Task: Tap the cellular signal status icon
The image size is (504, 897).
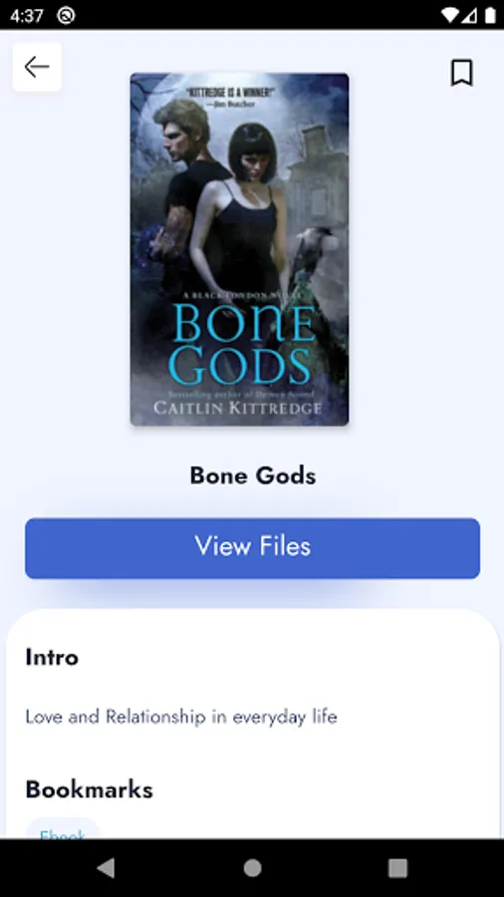Action: (470, 15)
